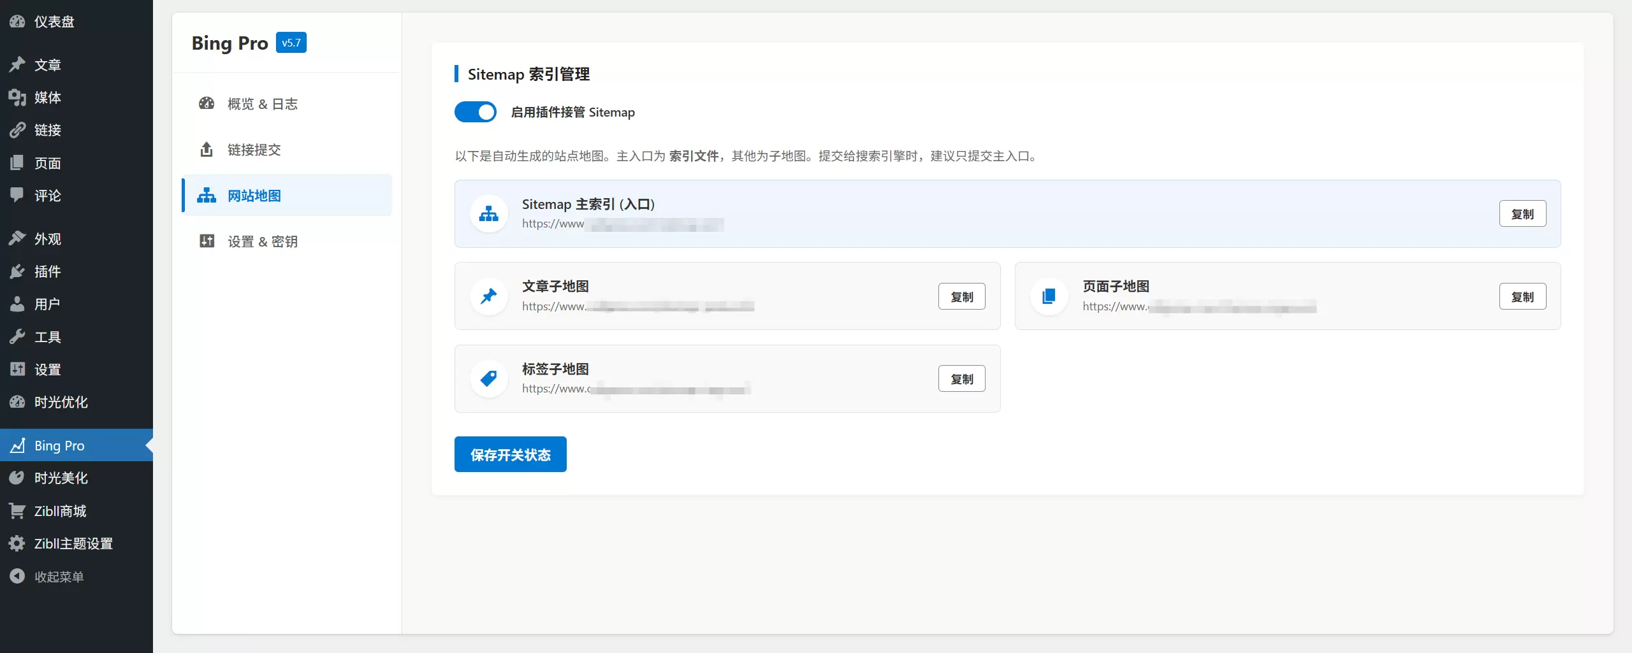Copy the Sitemap 主索引 URL
This screenshot has width=1632, height=653.
[1522, 214]
